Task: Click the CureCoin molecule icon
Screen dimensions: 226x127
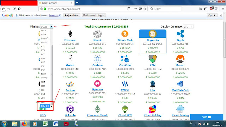Action: pyautogui.click(x=125, y=59)
